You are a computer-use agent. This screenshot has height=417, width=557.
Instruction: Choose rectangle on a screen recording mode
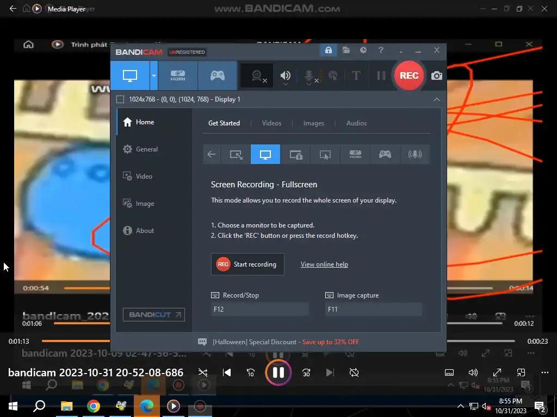coord(236,154)
